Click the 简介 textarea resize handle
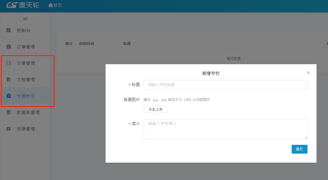Image resolution: width=328 pixels, height=180 pixels. 306,137
